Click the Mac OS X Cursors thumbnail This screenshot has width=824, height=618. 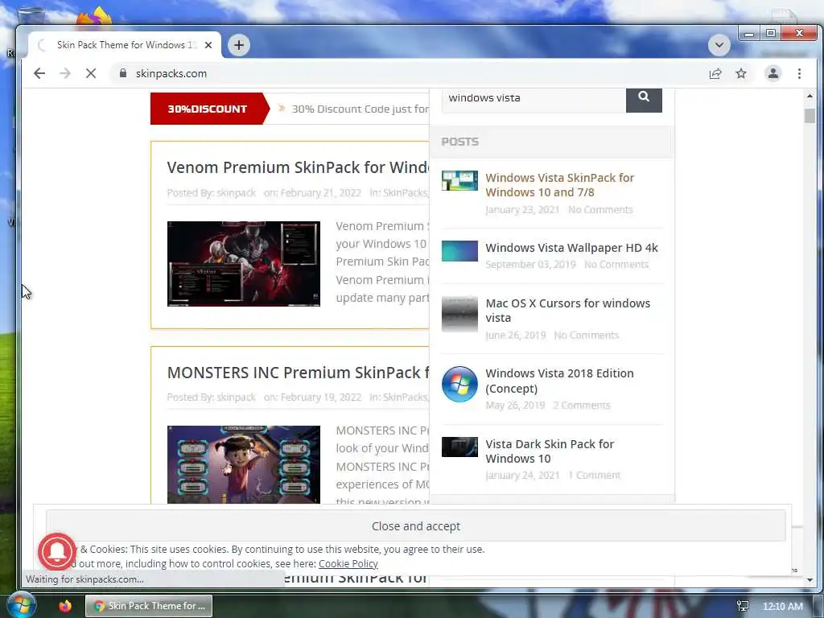click(x=459, y=315)
